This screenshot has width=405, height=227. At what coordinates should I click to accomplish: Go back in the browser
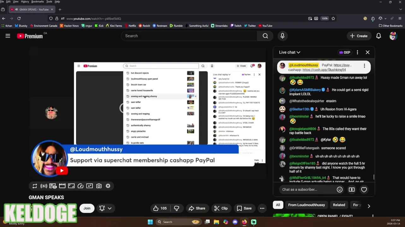tap(4, 19)
